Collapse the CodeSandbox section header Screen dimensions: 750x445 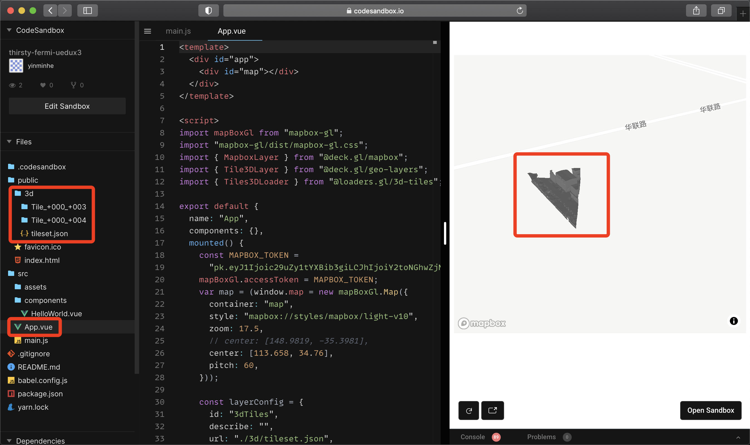click(x=9, y=30)
